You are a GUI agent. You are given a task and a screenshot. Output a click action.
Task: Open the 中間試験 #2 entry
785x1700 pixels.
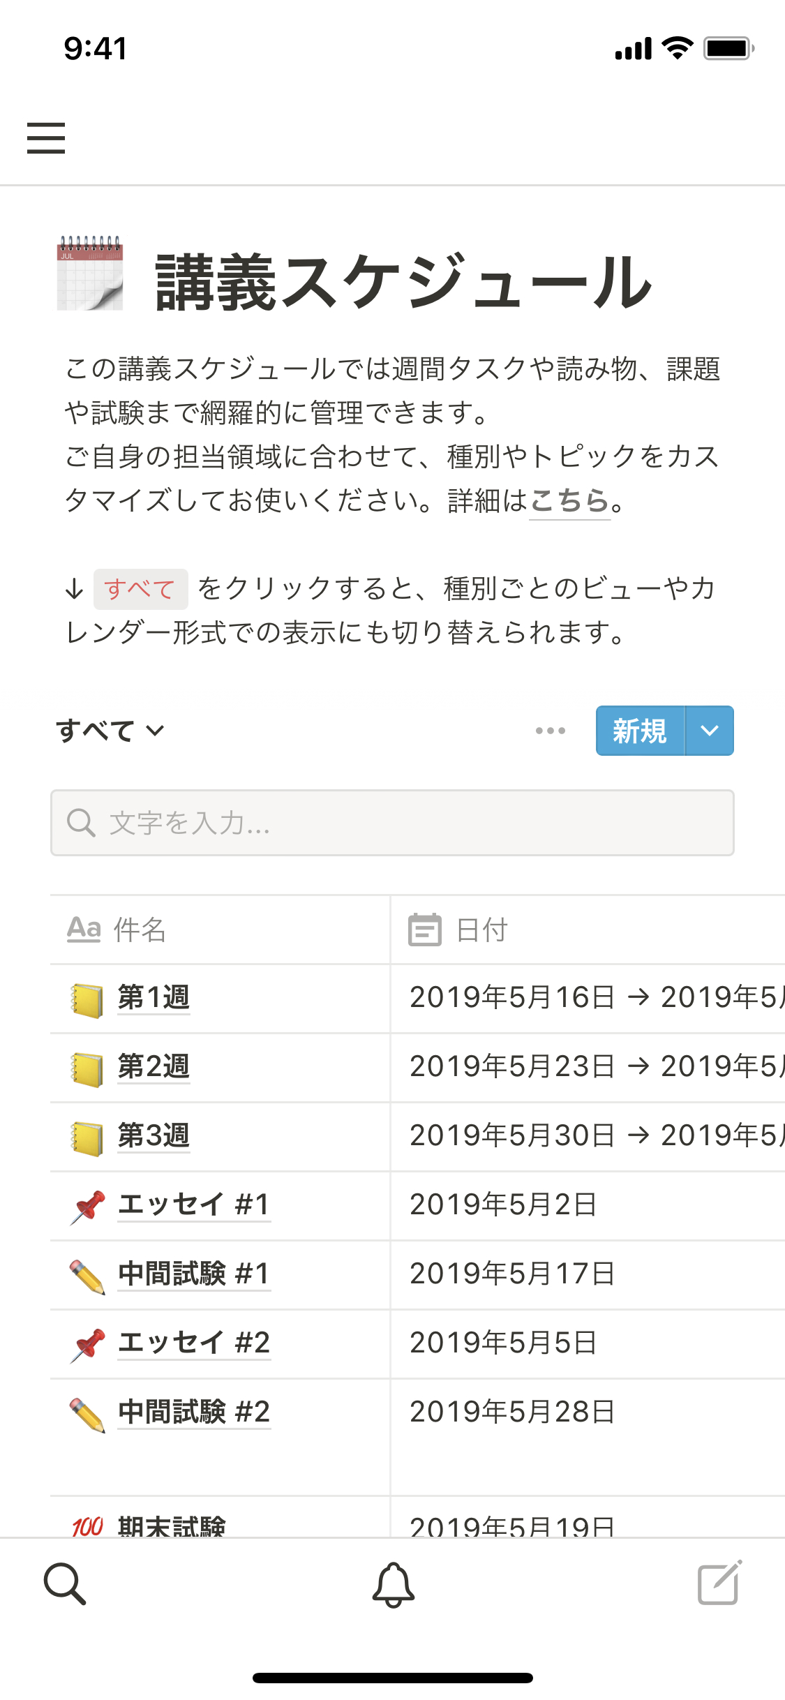pyautogui.click(x=193, y=1412)
